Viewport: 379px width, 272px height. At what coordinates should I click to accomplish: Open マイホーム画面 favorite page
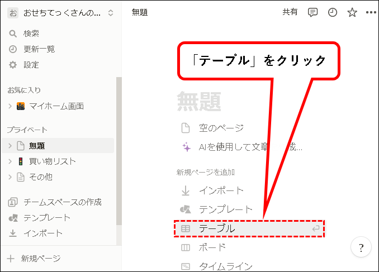coord(56,106)
